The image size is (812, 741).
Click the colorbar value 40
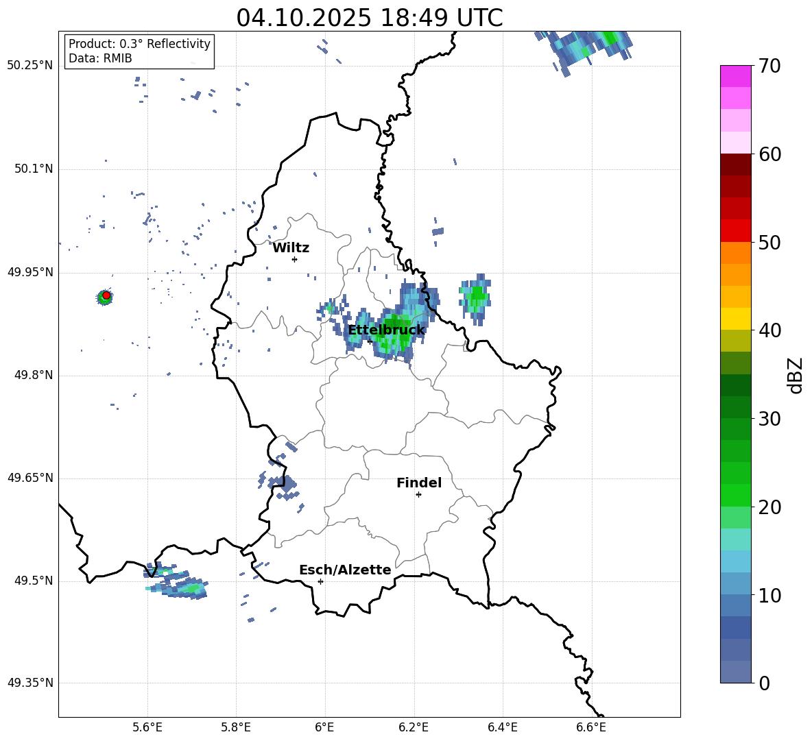(770, 330)
